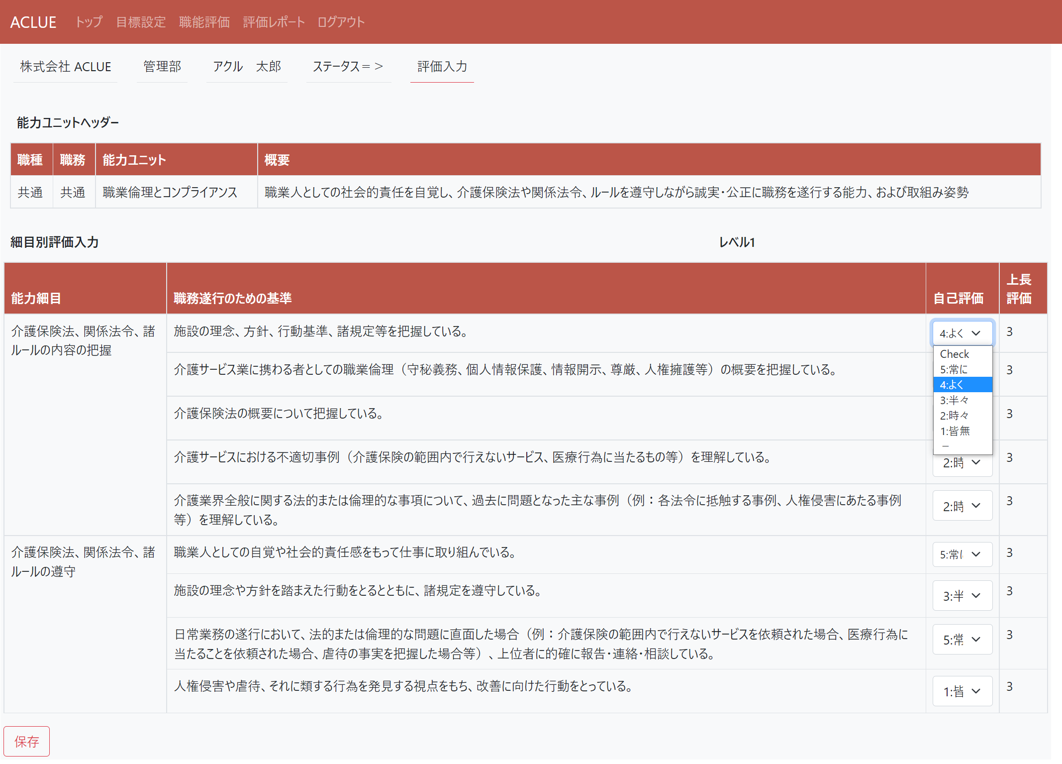Choose 3:半々 from the open list

point(961,400)
